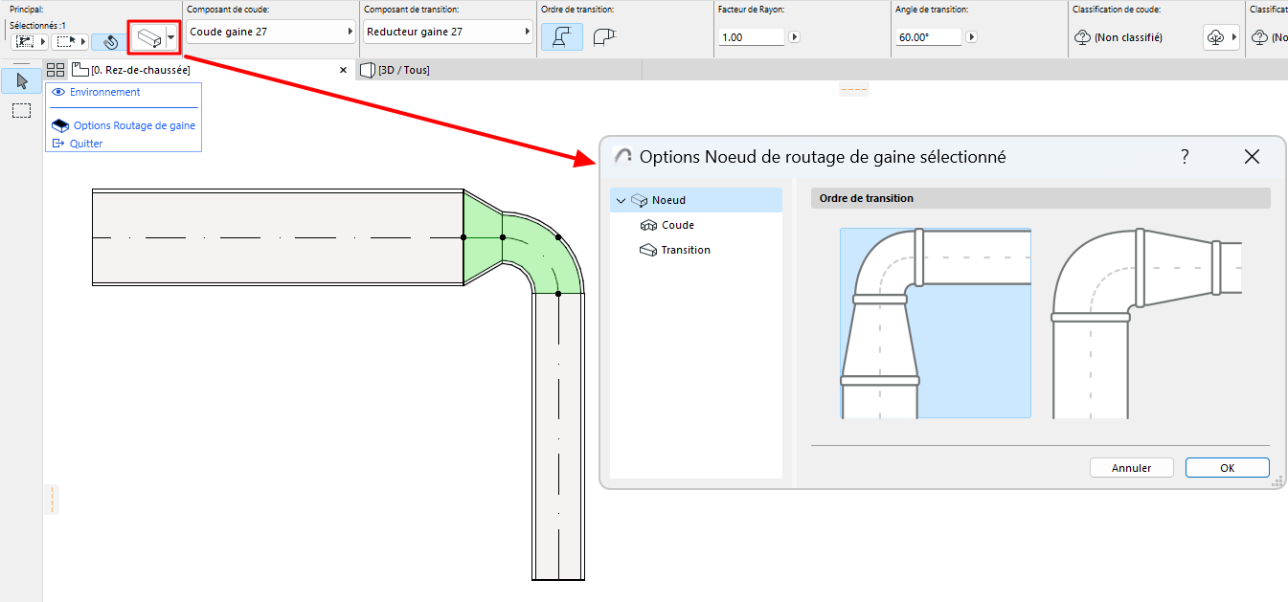The height and width of the screenshot is (602, 1288).
Task: Click the first selection arrow button in Principal
Action: tap(29, 42)
